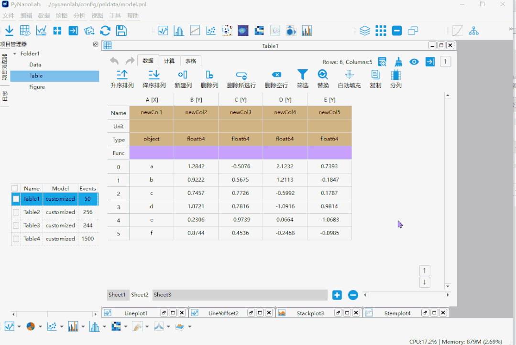Toggle the select-all checkbox in list header
Viewport: 516px width, 345px height.
[x=14, y=188]
